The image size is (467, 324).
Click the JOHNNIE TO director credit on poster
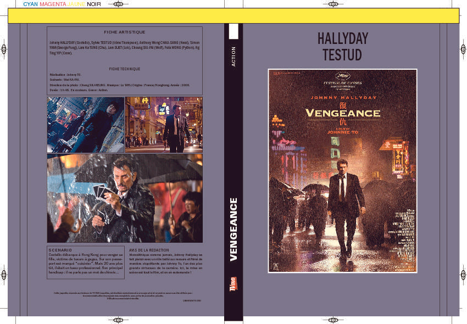point(343,132)
